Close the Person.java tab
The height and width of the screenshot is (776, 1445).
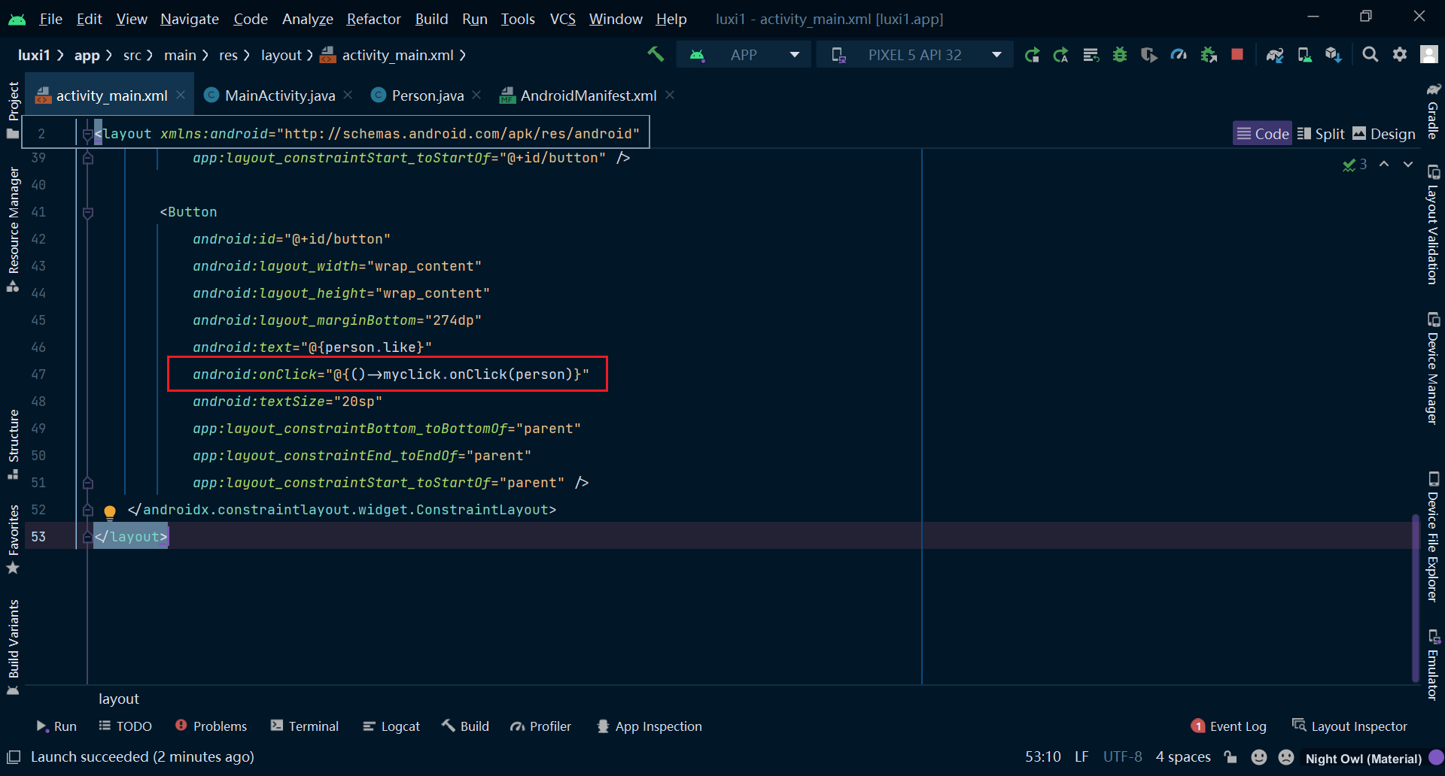476,95
